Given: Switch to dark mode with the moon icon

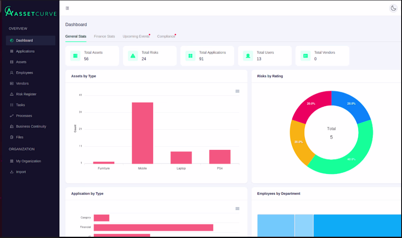Looking at the screenshot, I should 393,8.
